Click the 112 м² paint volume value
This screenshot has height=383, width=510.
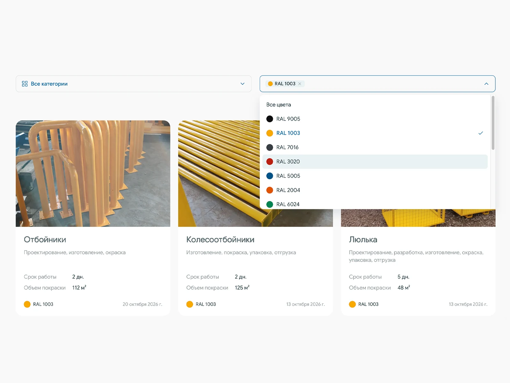[79, 288]
